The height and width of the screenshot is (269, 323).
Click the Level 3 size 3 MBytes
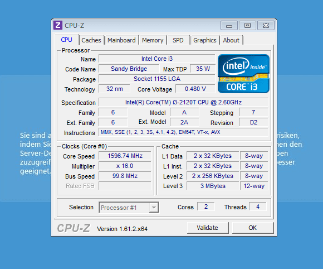(213, 186)
